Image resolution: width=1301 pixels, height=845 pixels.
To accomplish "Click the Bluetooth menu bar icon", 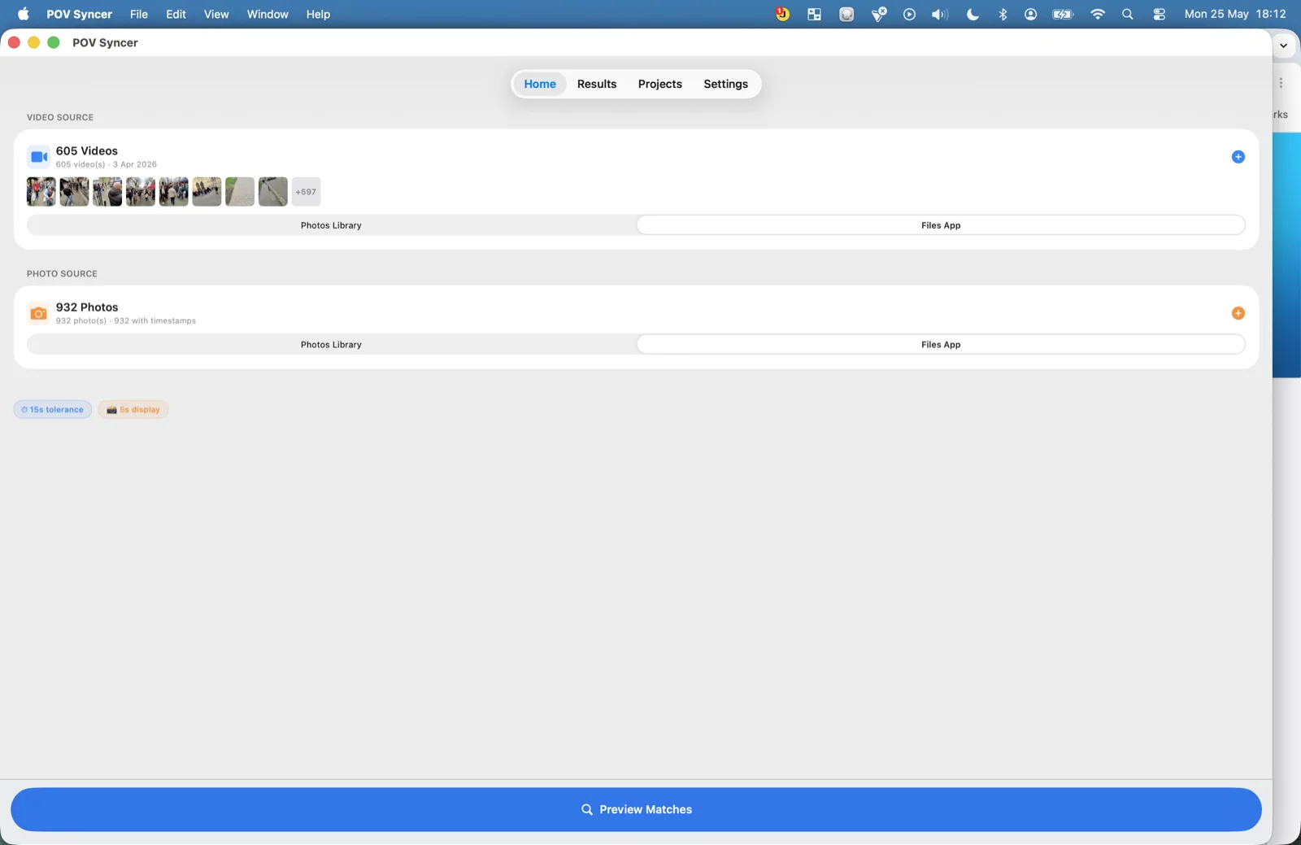I will (1003, 14).
